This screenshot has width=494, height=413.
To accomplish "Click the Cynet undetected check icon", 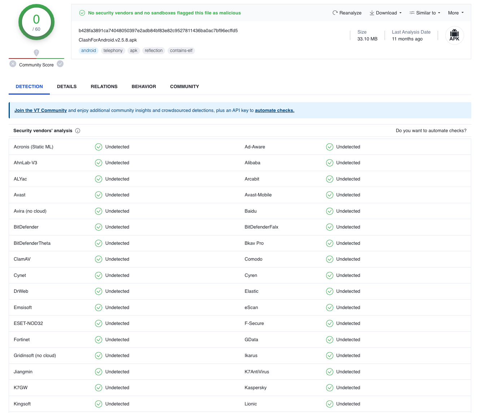I will (x=99, y=275).
